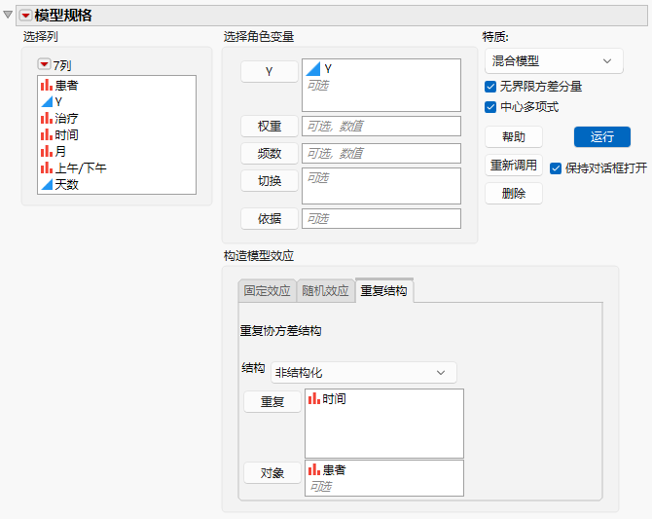
Task: Click the 重复 button
Action: click(x=272, y=401)
